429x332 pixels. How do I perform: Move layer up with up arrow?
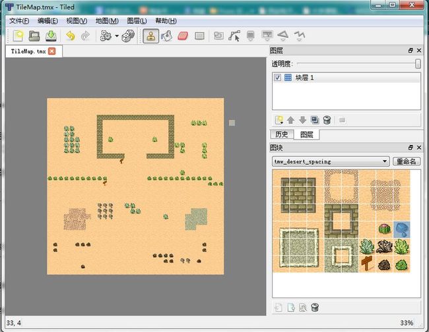[x=290, y=120]
